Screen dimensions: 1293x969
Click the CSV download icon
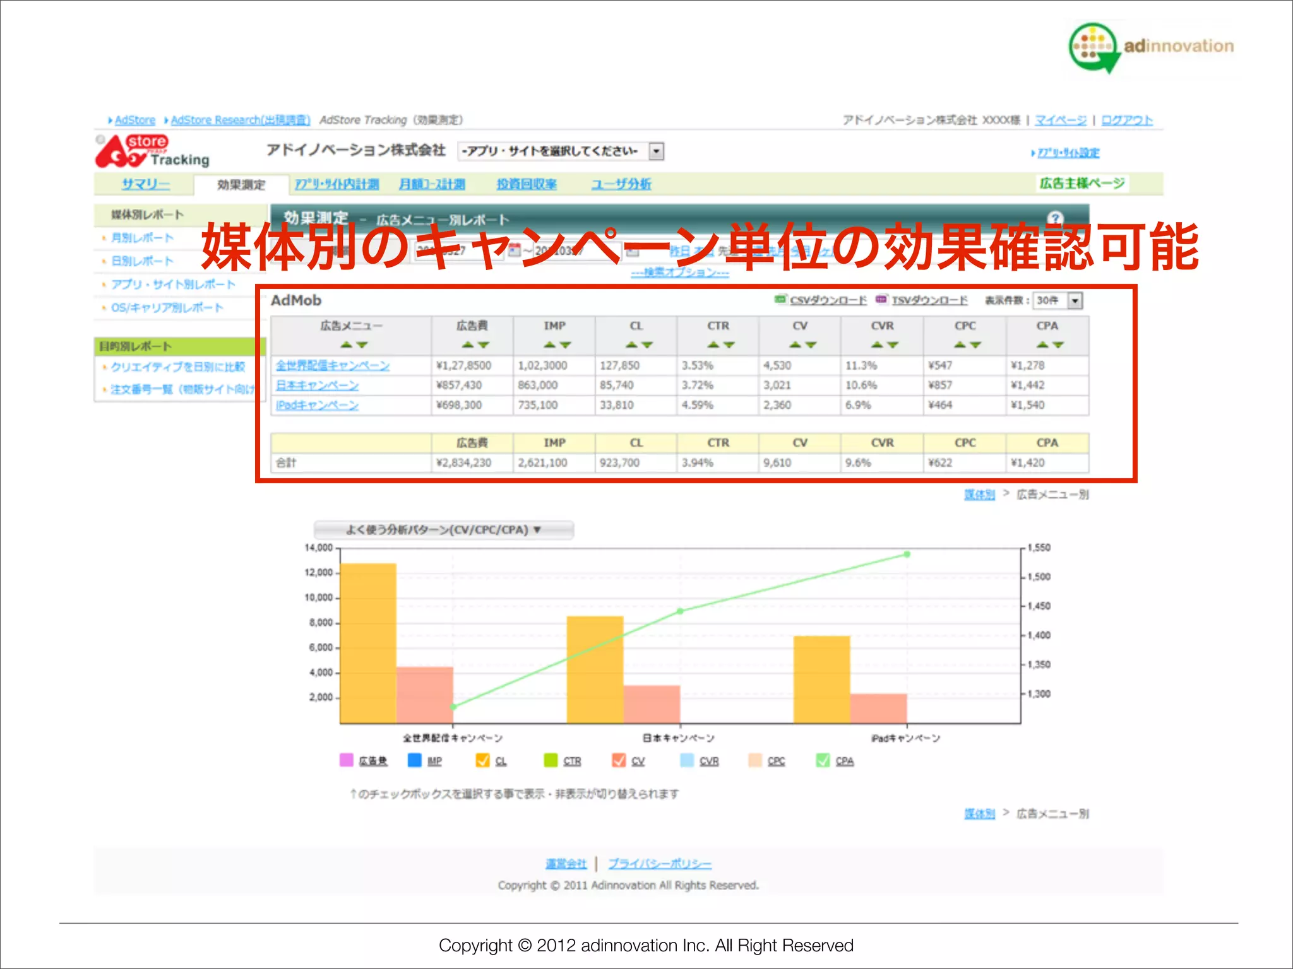click(x=781, y=299)
